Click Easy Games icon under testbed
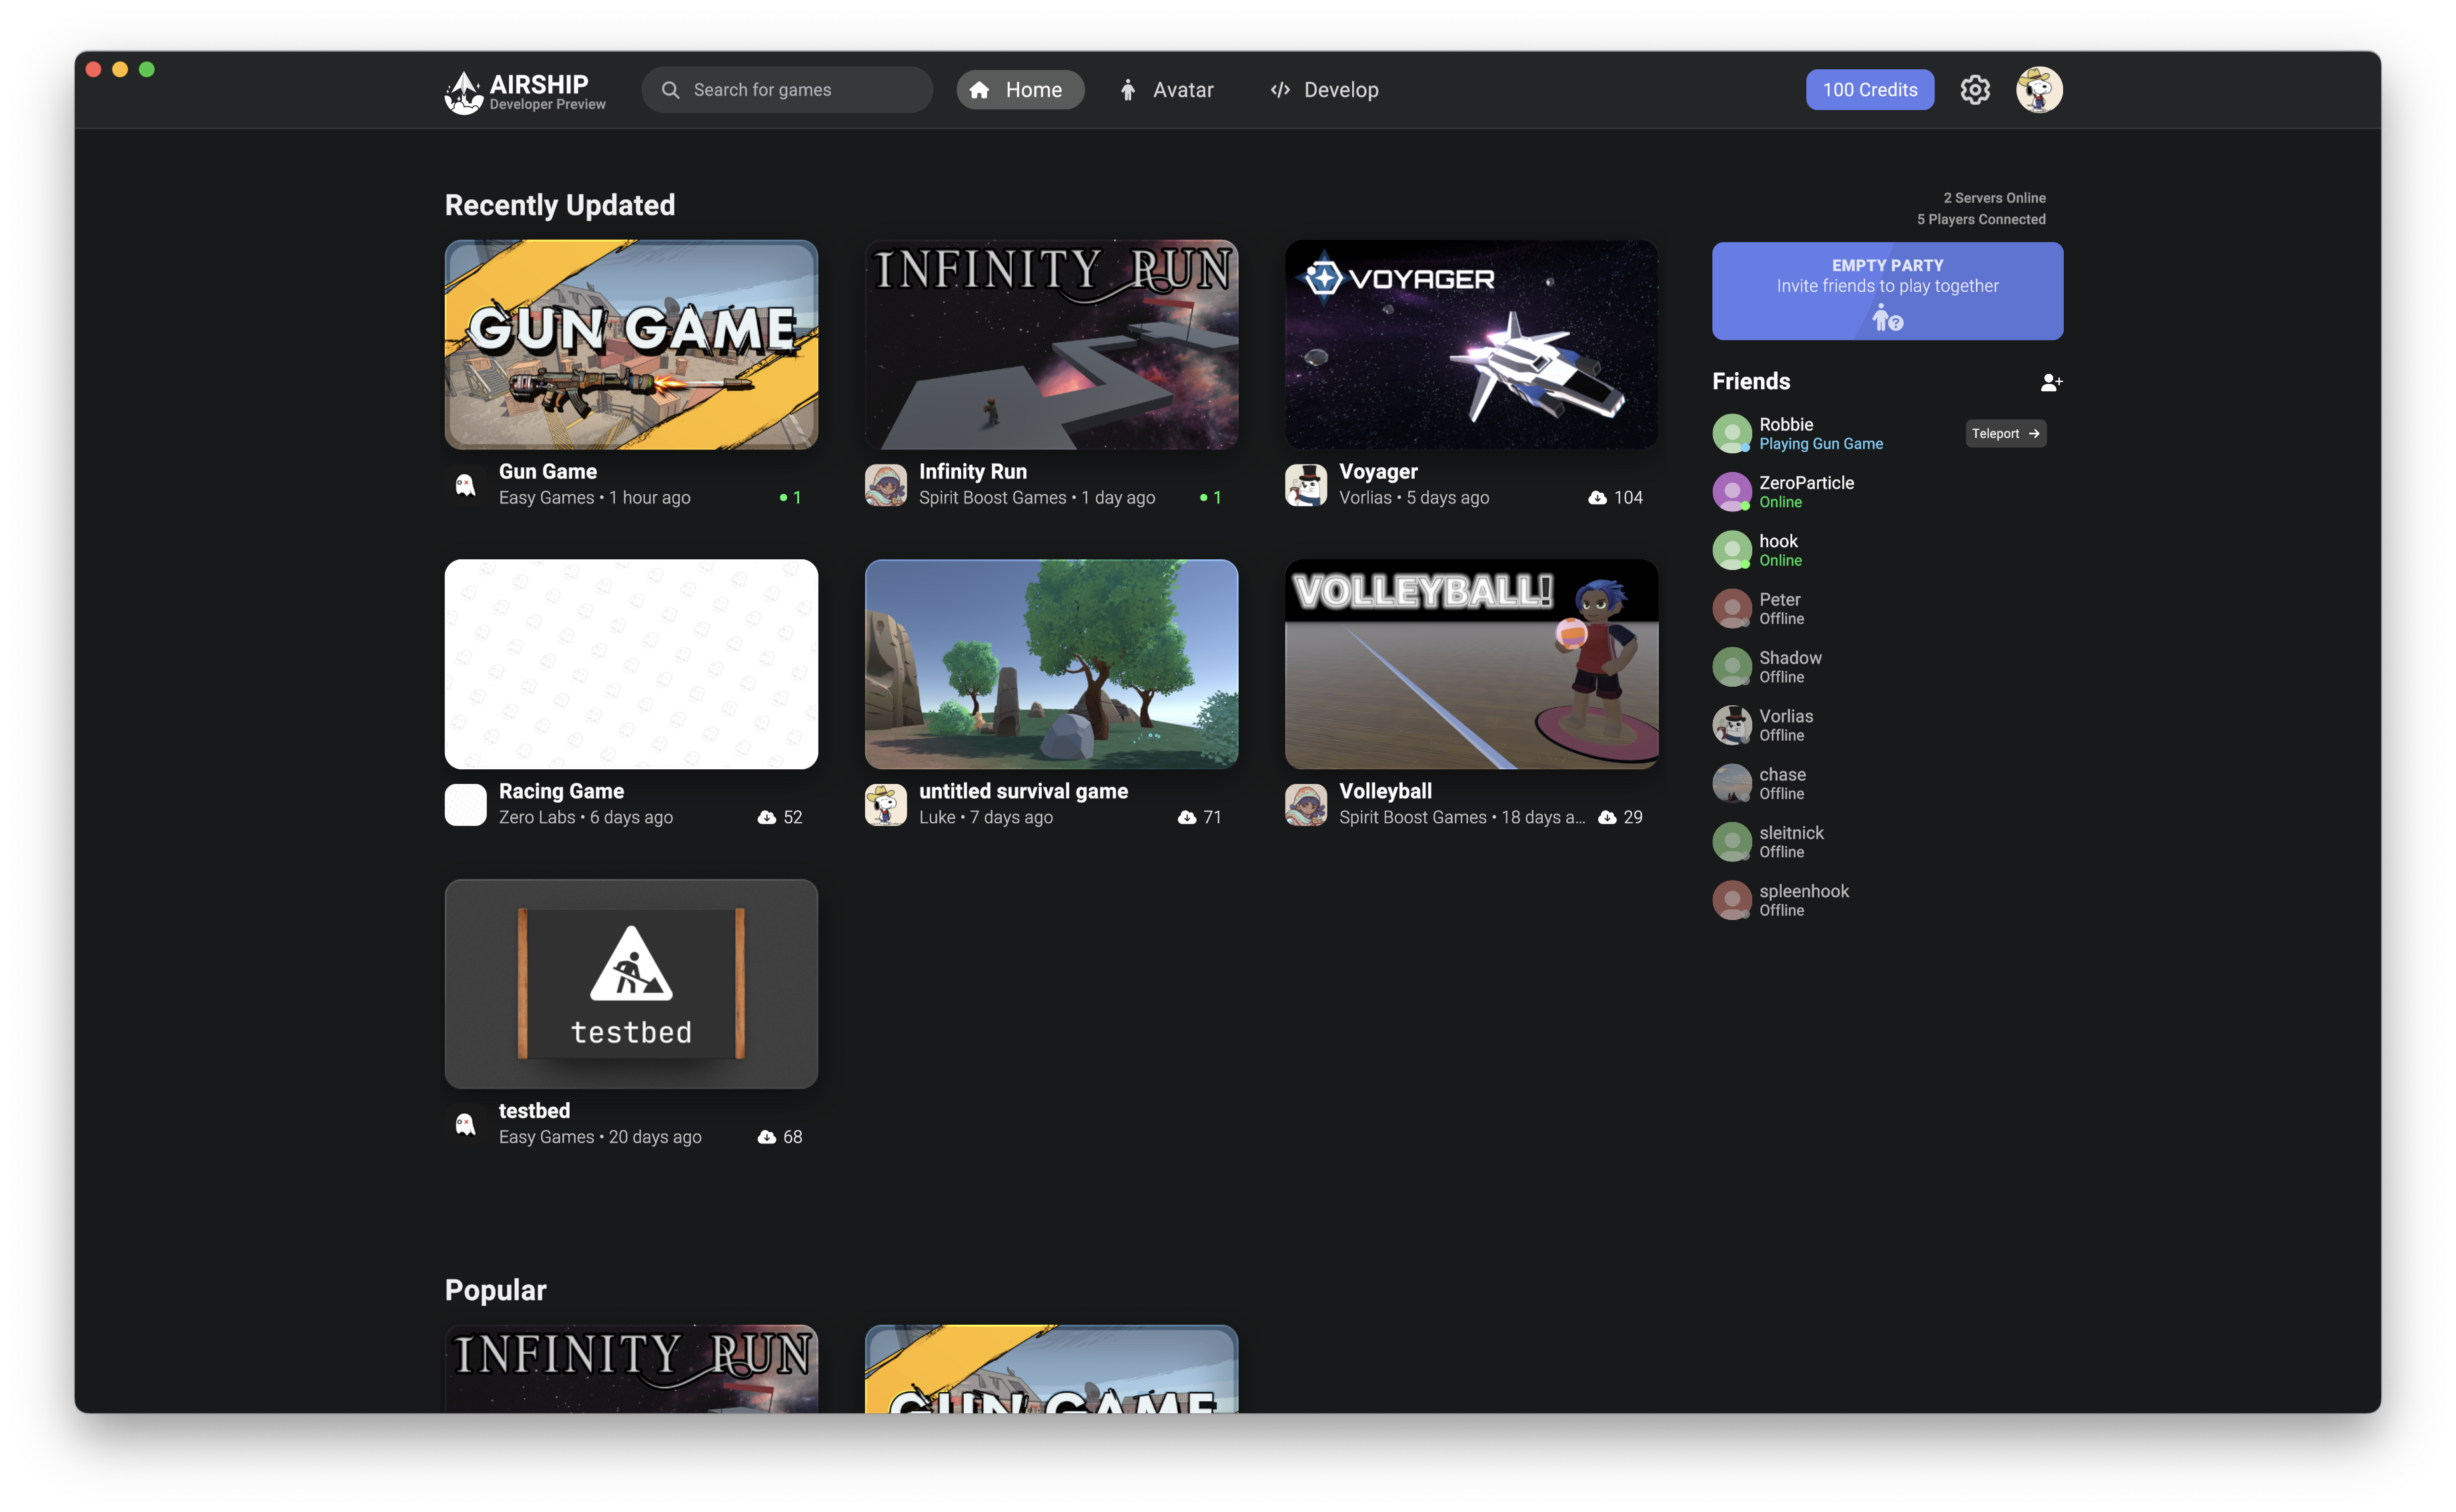 [465, 1125]
